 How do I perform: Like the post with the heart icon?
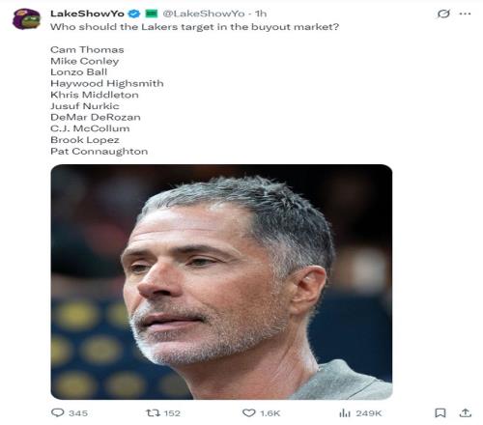[x=248, y=412]
